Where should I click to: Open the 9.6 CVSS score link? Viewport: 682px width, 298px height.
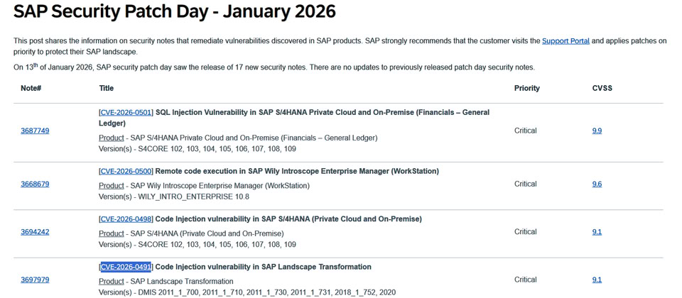[597, 184]
